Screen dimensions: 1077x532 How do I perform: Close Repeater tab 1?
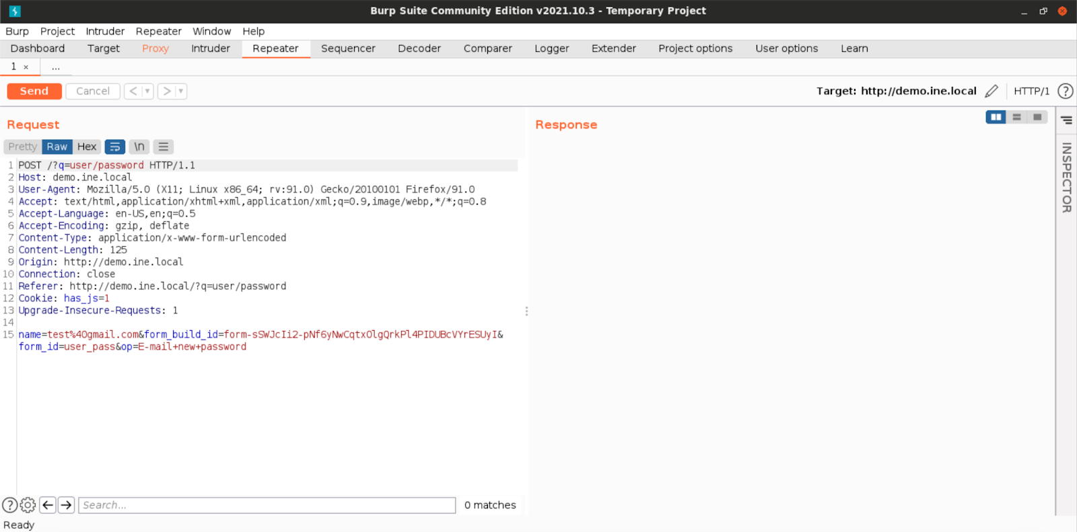click(x=26, y=67)
